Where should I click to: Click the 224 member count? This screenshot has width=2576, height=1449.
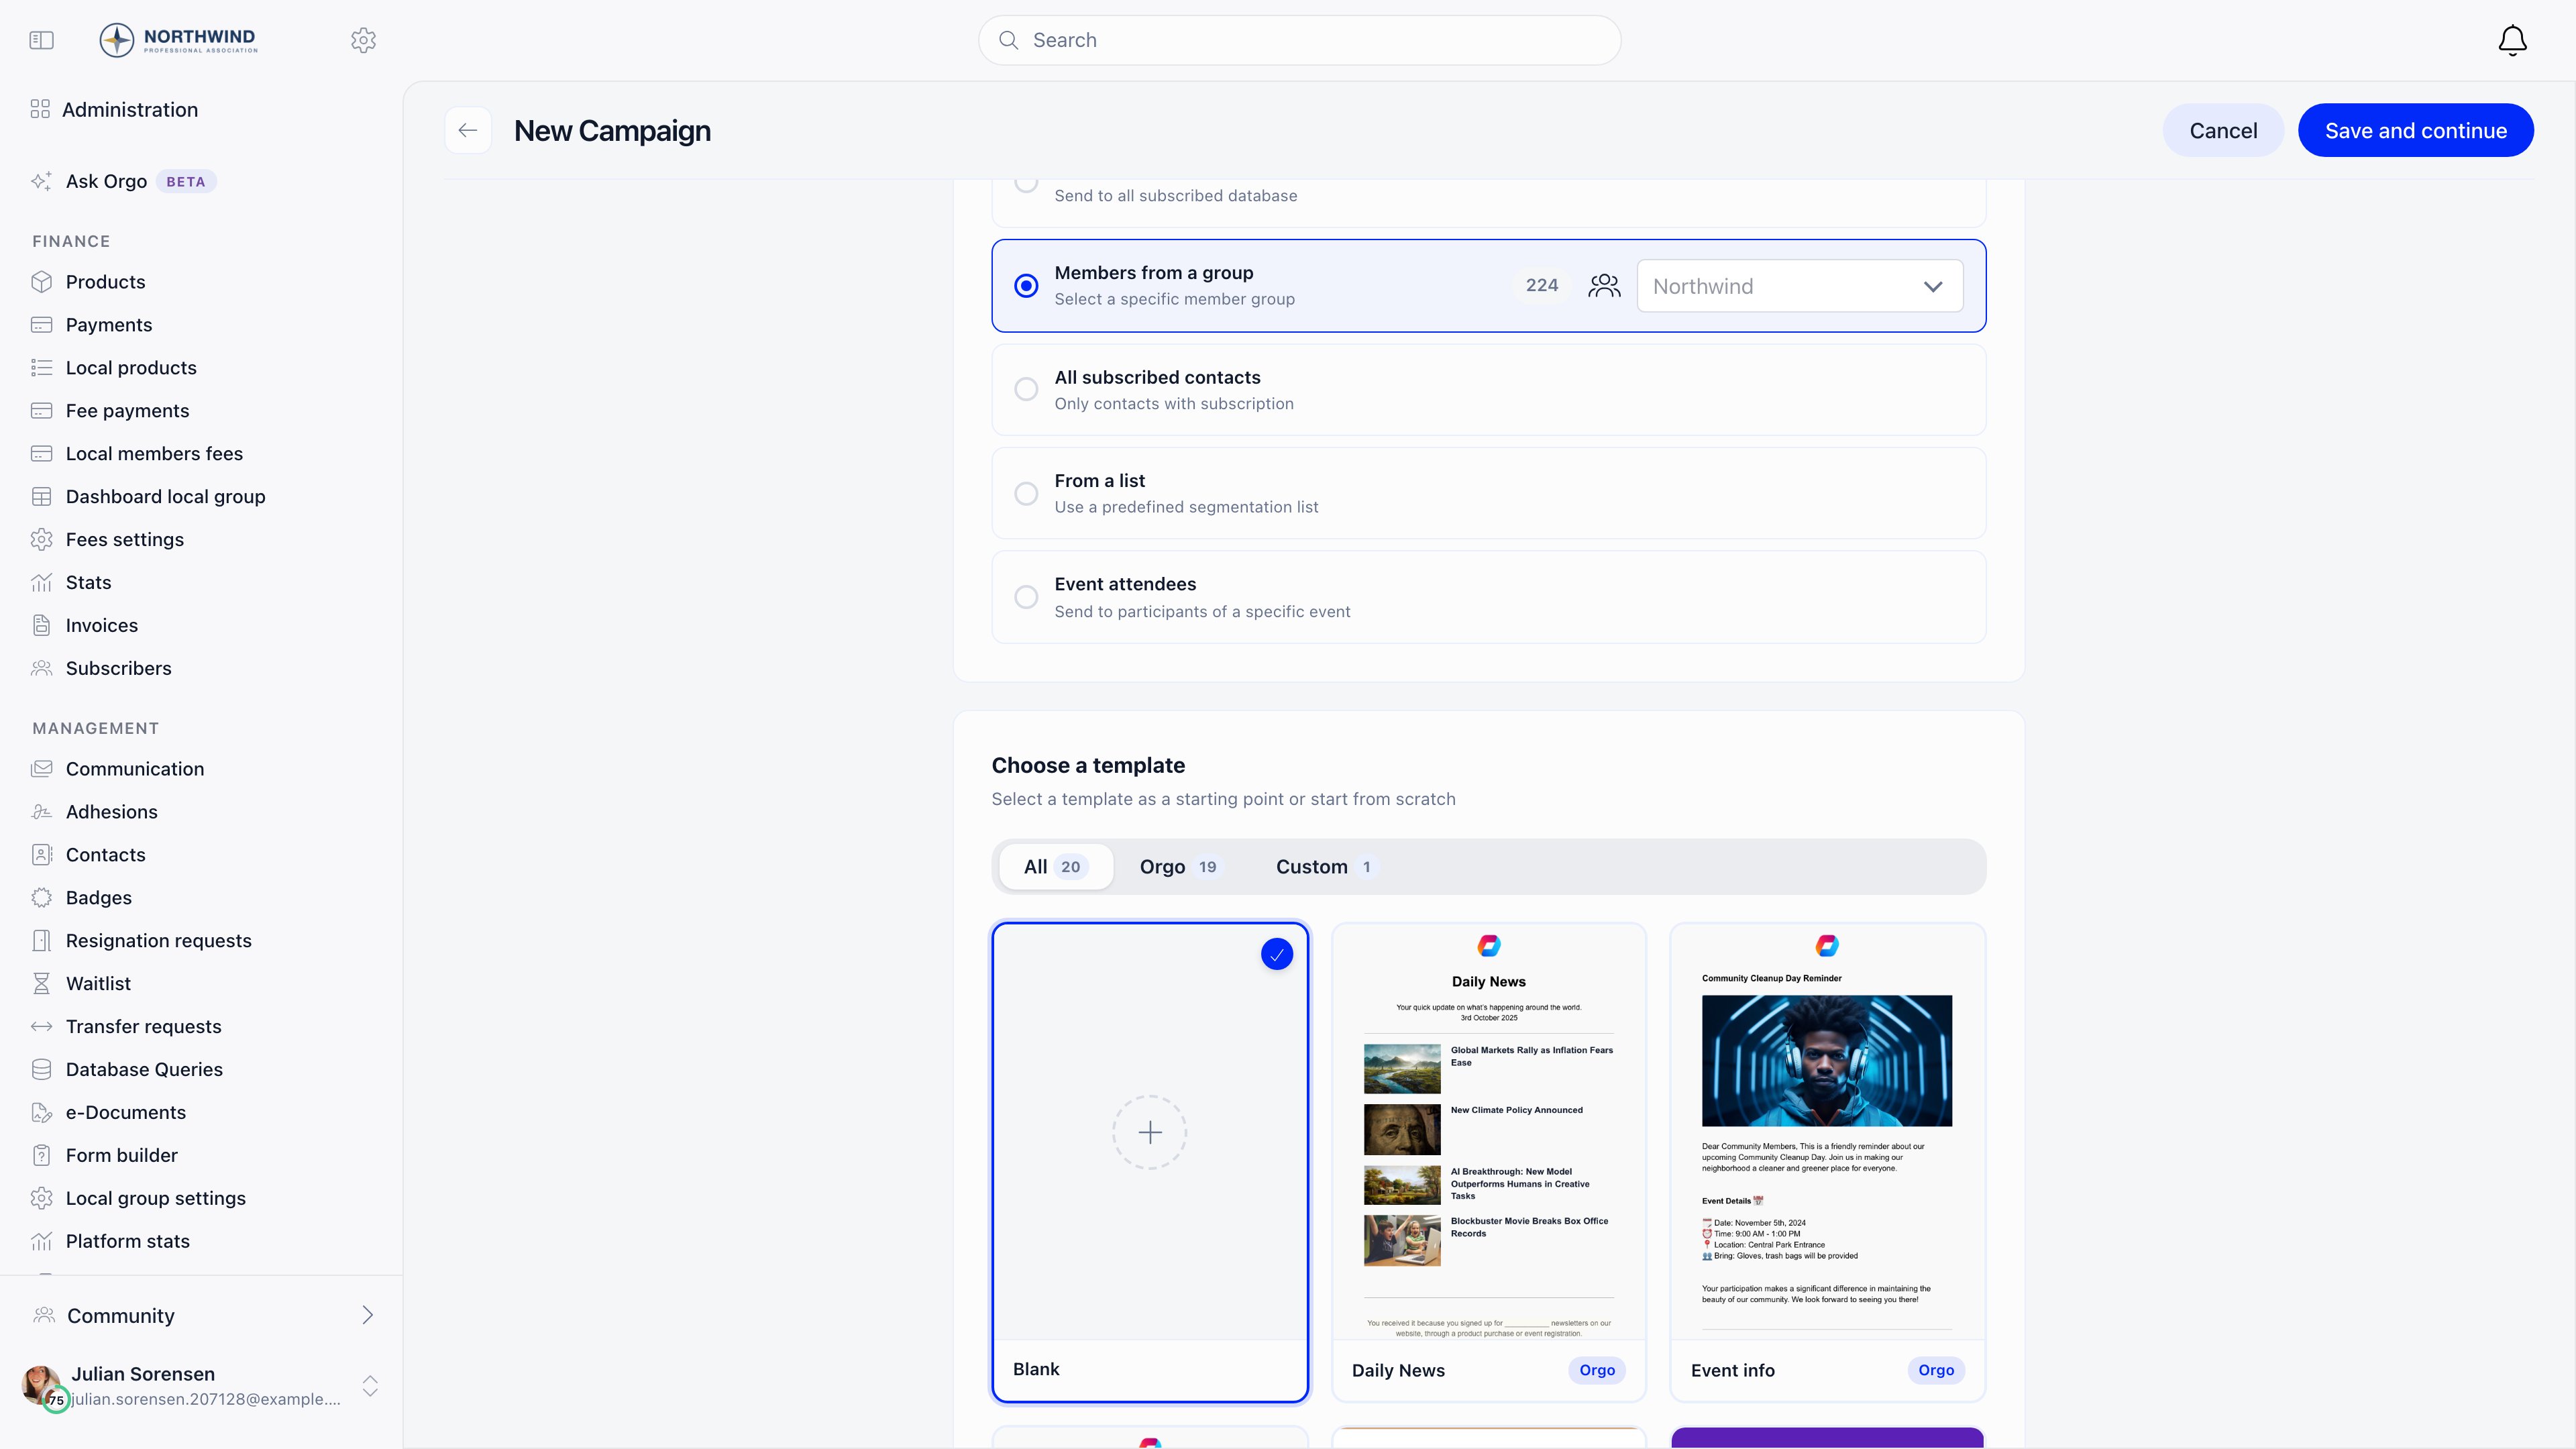(1541, 286)
